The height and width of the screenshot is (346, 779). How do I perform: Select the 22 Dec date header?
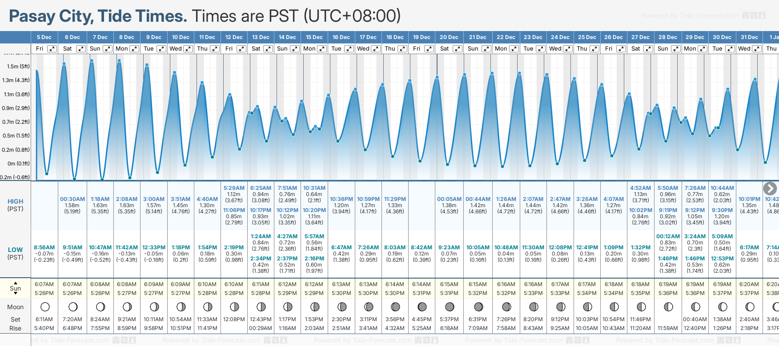(x=506, y=37)
